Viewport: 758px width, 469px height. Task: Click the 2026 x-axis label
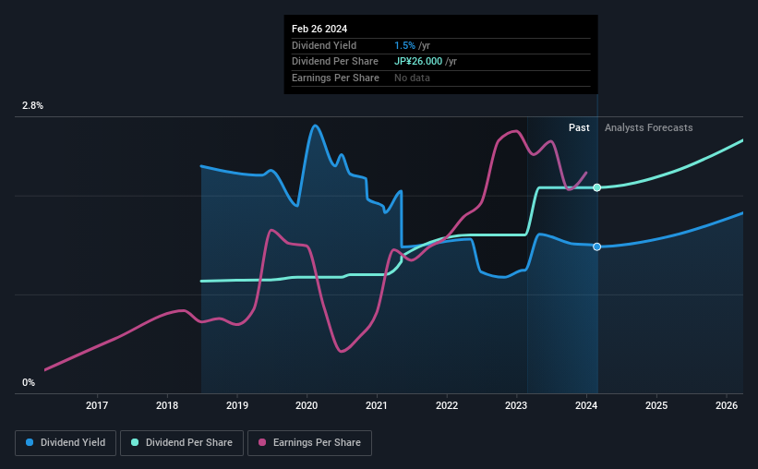(x=727, y=405)
